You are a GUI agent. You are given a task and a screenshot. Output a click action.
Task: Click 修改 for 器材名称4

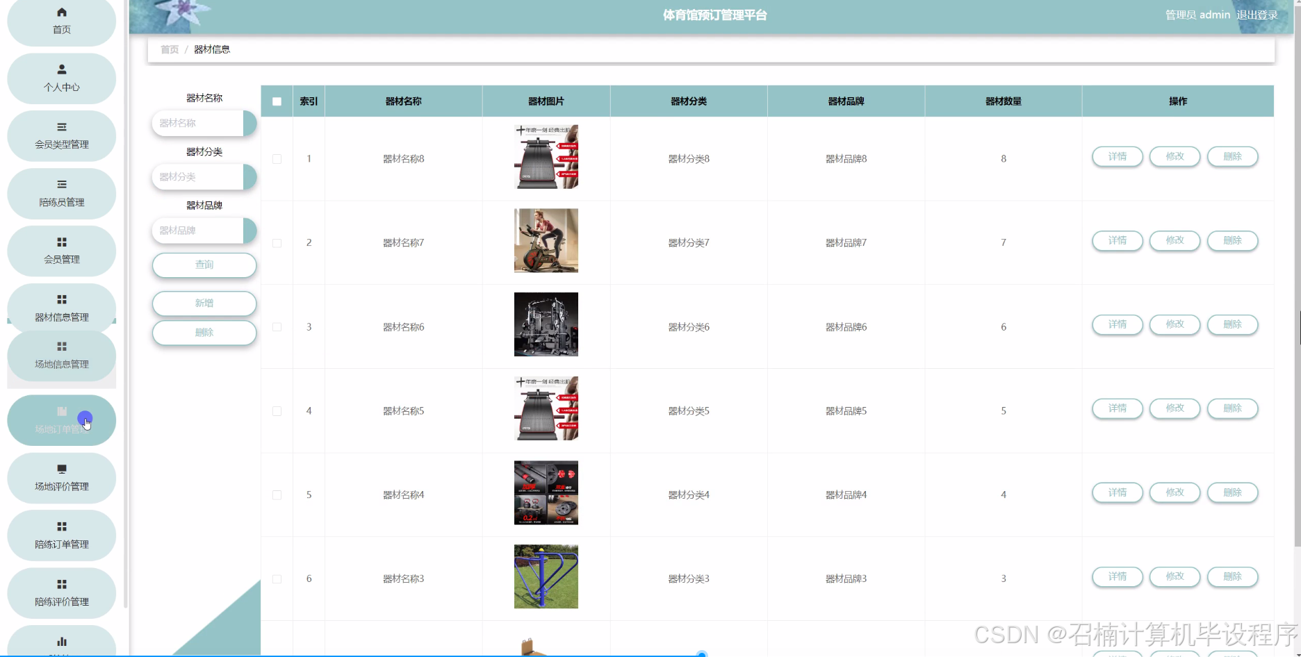1175,493
